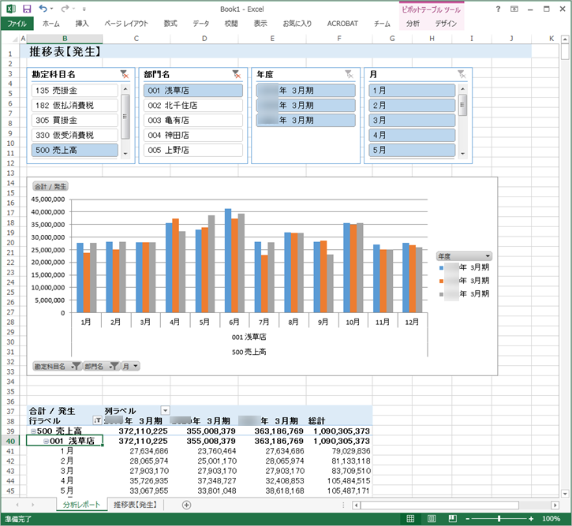Clear filter on 勘定科目名 slicer
The height and width of the screenshot is (526, 572).
(x=125, y=74)
